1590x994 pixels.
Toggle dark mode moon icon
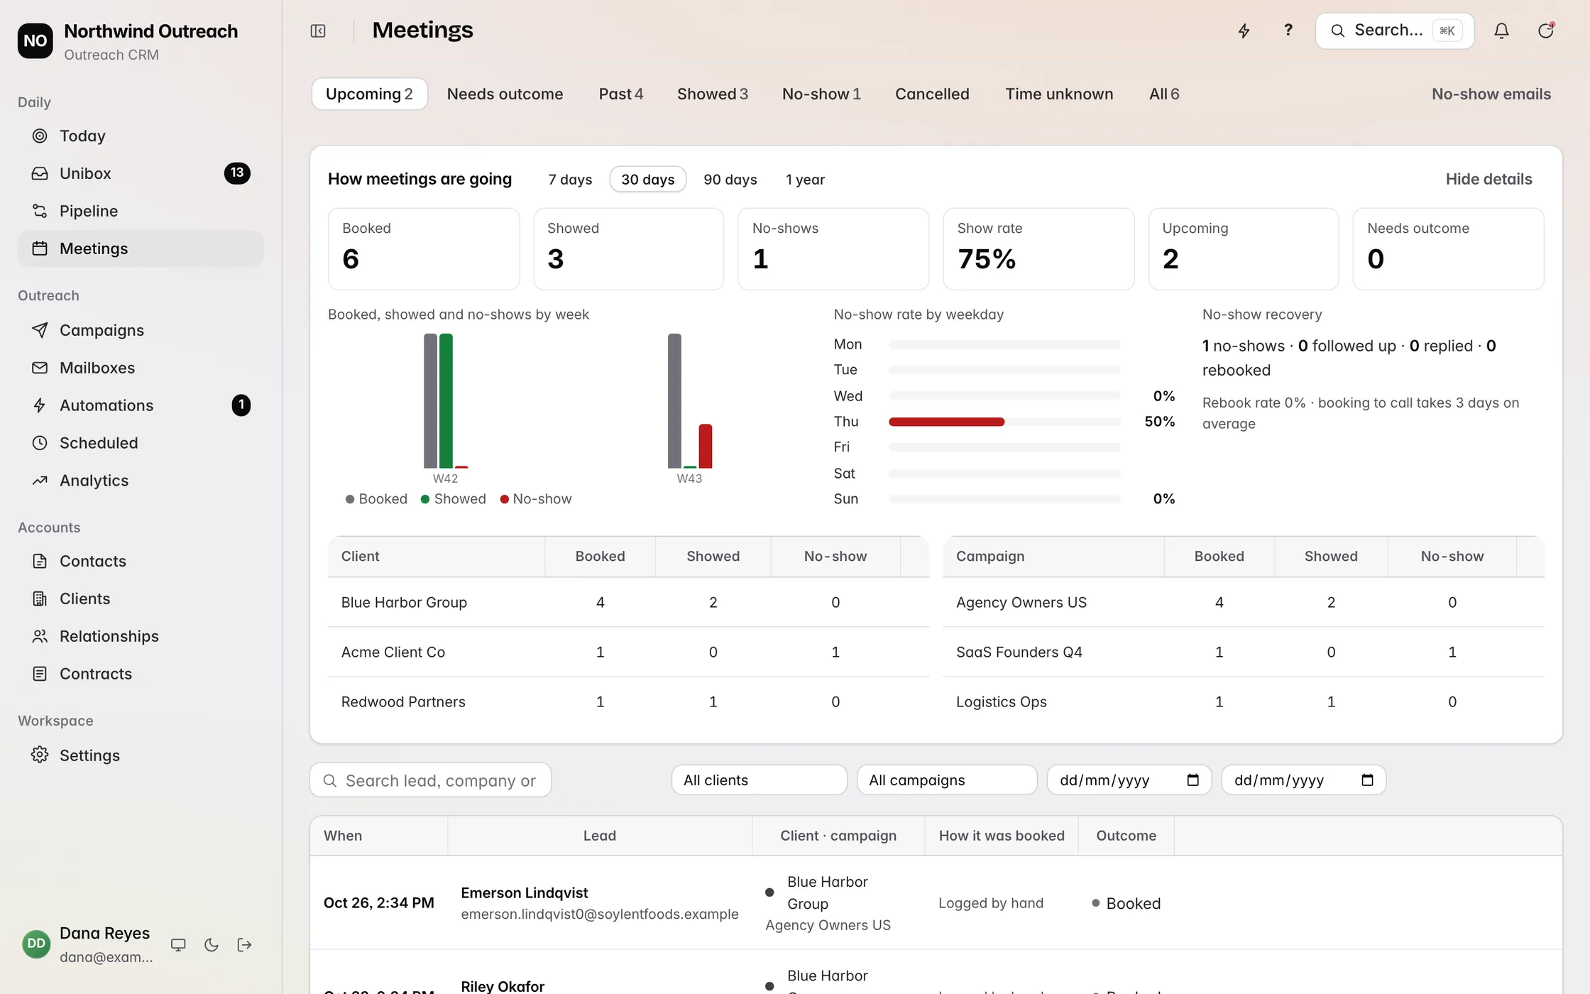coord(212,945)
